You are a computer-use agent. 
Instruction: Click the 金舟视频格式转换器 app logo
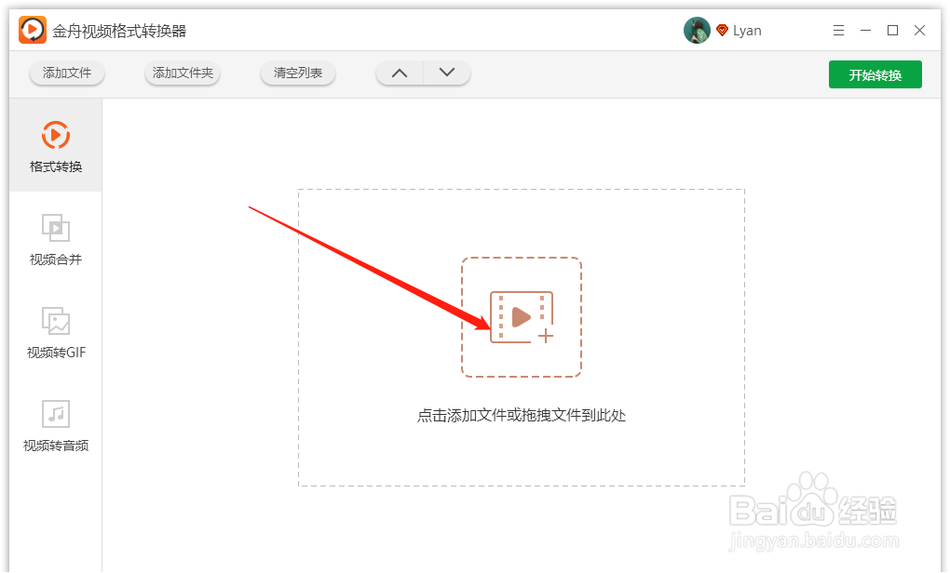pyautogui.click(x=32, y=30)
